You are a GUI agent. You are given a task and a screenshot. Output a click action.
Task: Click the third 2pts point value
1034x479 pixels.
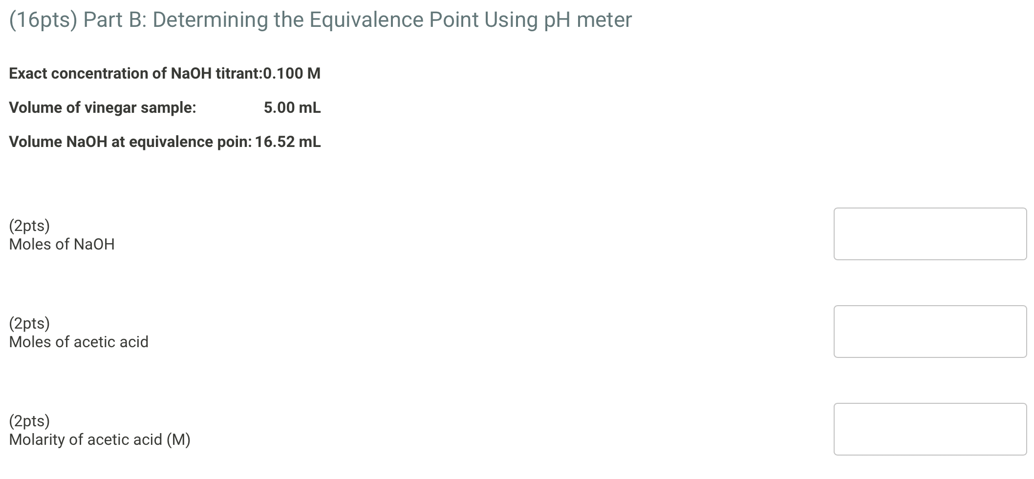click(29, 420)
